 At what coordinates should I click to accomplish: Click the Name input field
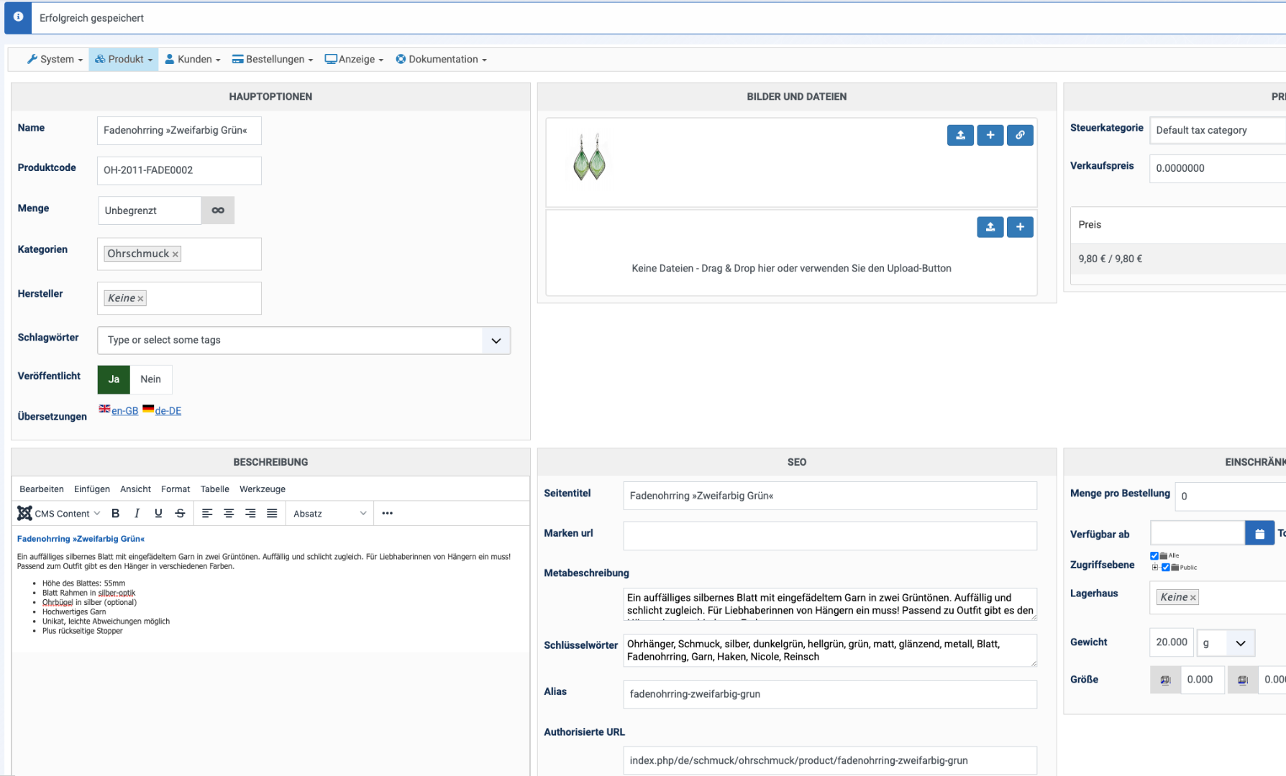point(179,131)
